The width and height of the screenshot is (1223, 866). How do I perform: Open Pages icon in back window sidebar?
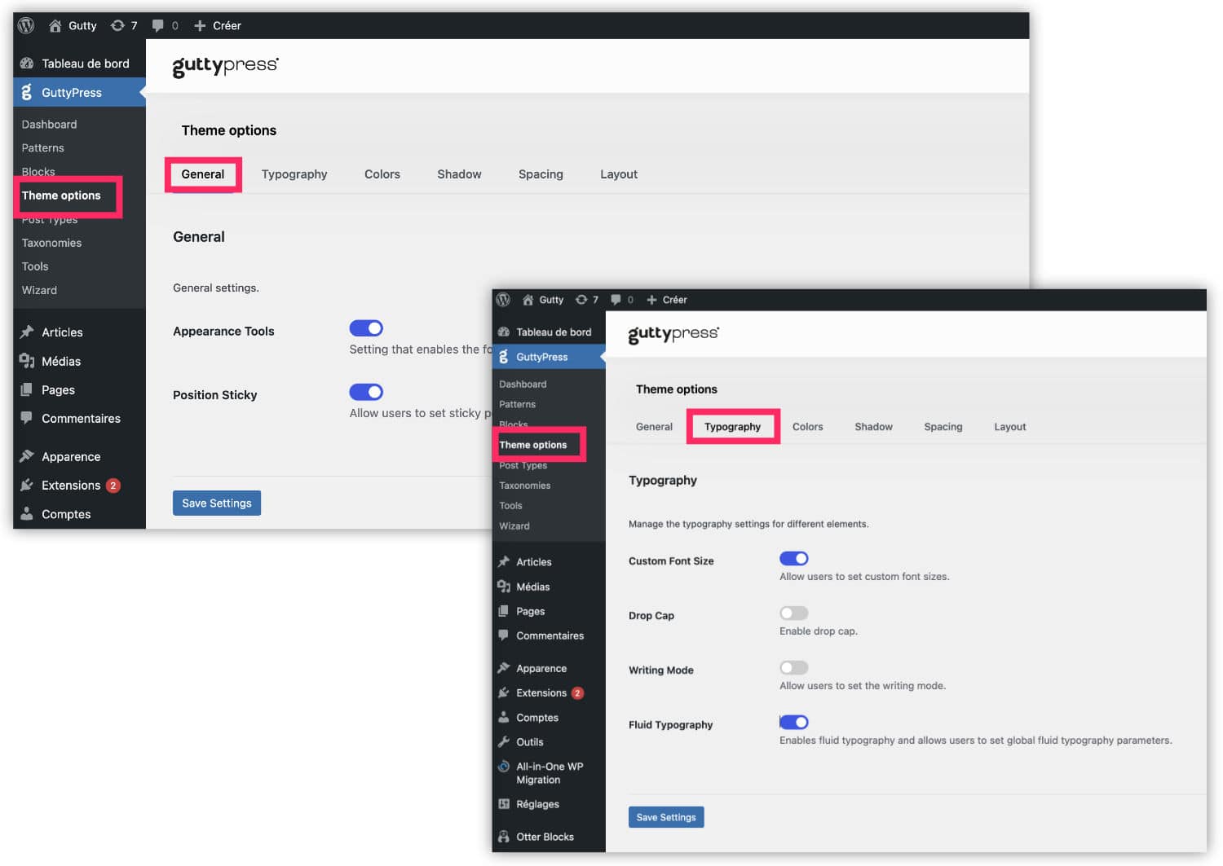pos(27,389)
